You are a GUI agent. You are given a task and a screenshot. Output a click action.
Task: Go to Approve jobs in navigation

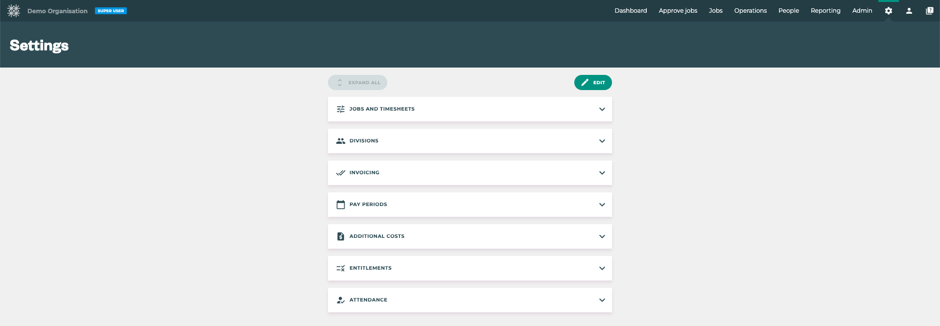point(678,11)
